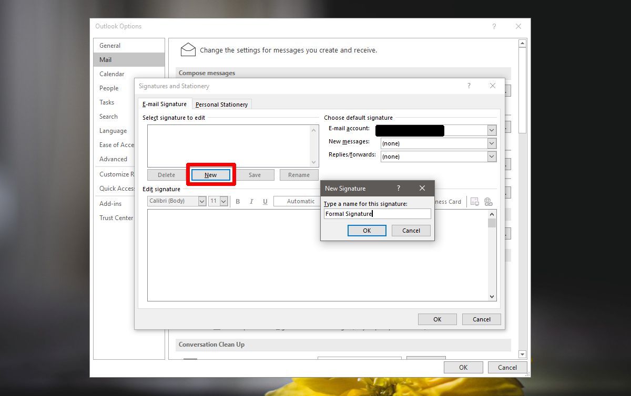Click the signature name text field

coord(377,214)
